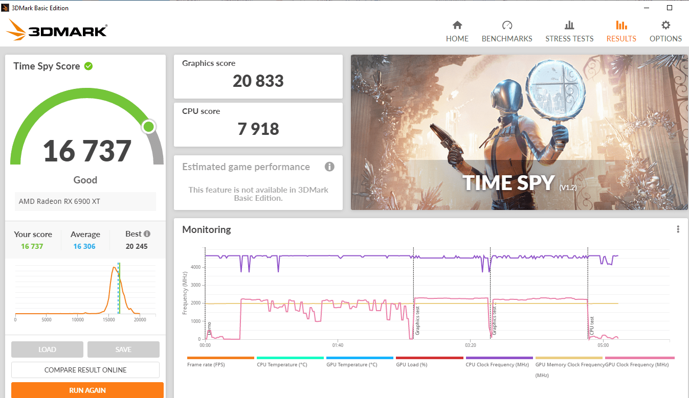Maximize the 3DMark window

click(670, 8)
